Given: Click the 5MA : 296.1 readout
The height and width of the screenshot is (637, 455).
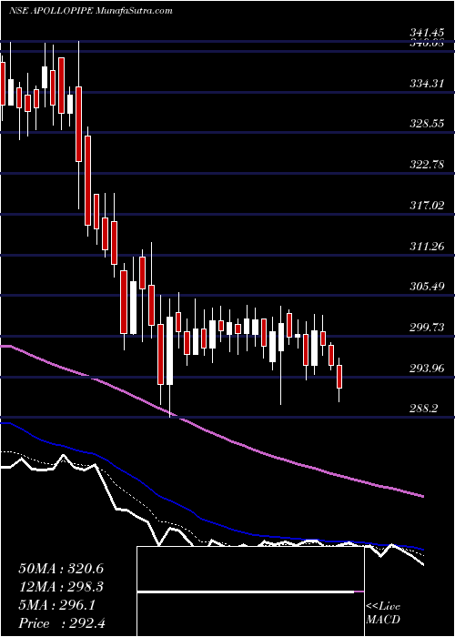Looking at the screenshot, I should tap(56, 605).
